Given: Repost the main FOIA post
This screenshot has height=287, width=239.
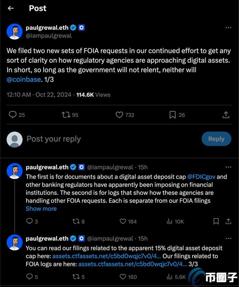Looking at the screenshot, I should [66, 115].
